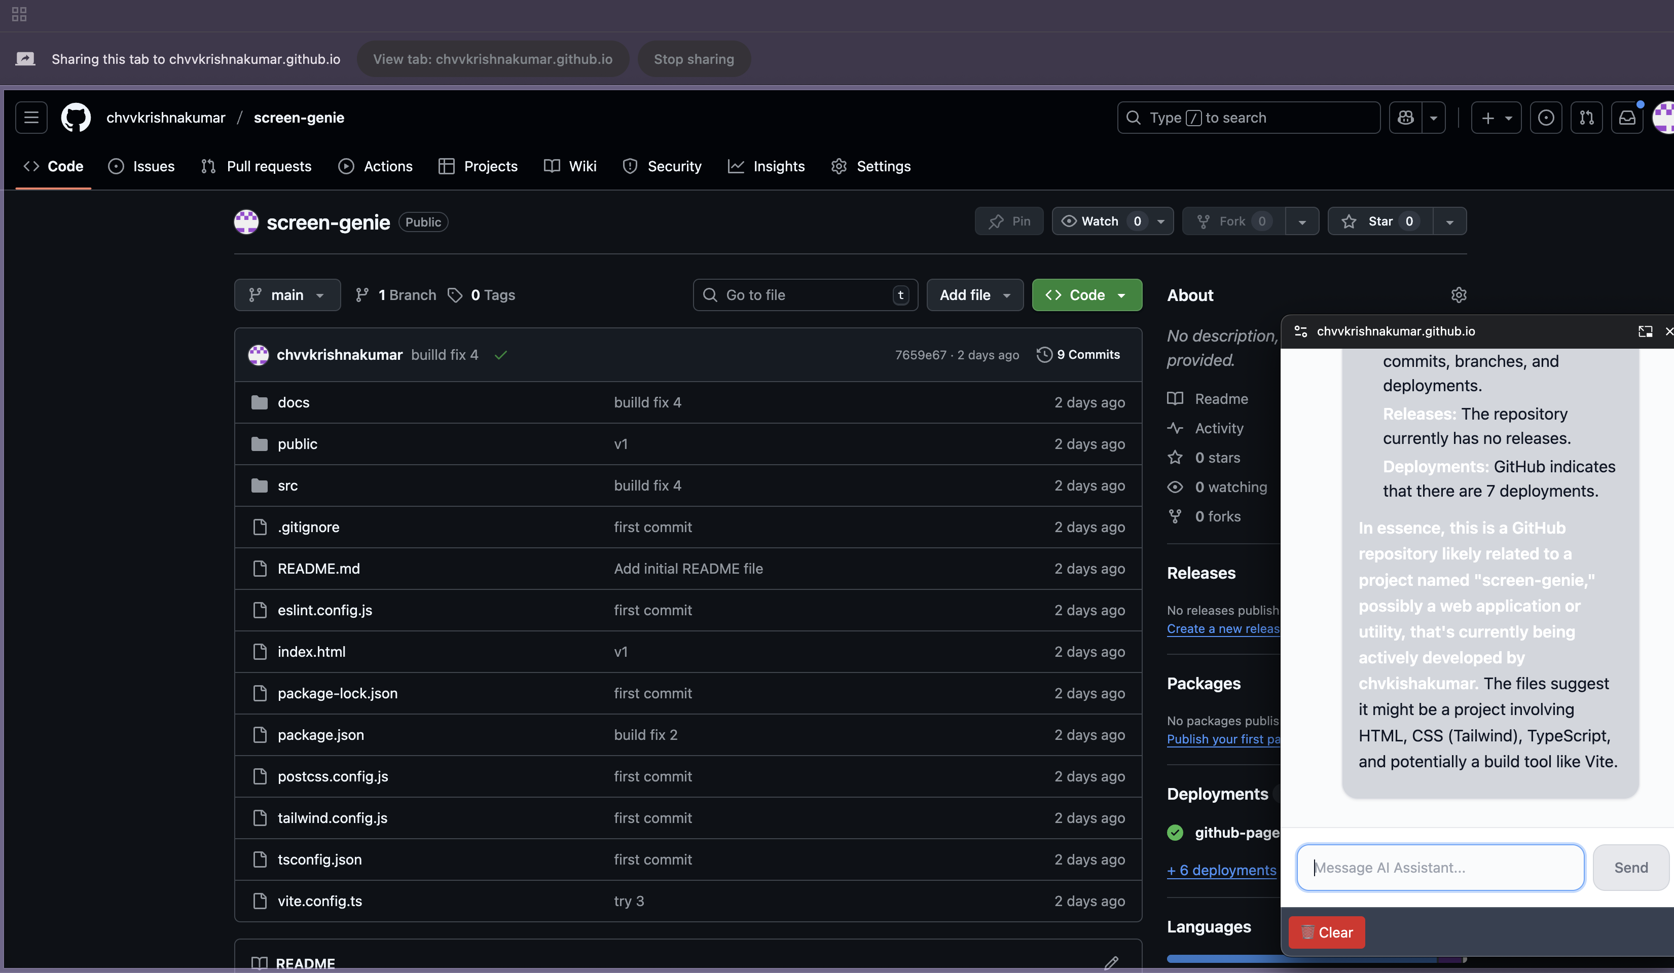
Task: Switch to the Issues tab
Action: 141,166
